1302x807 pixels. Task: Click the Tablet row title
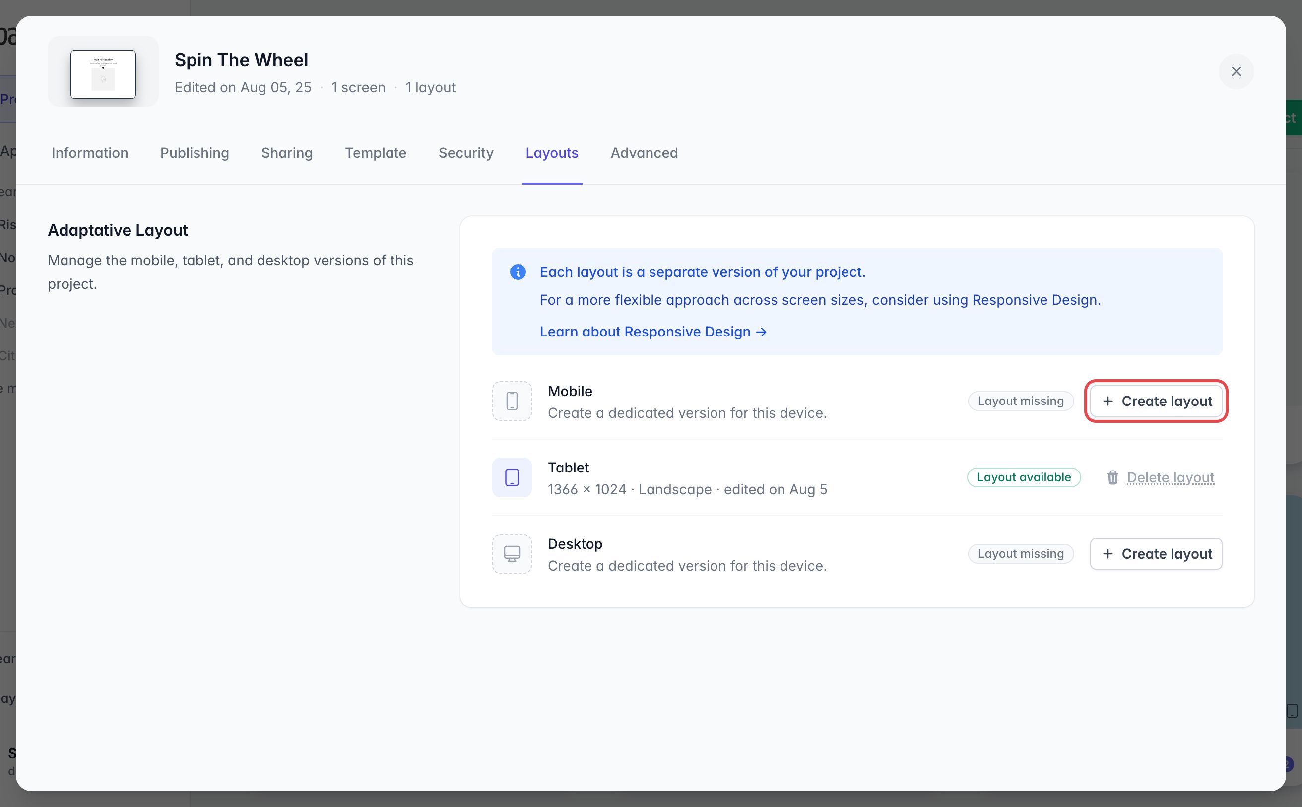point(568,468)
